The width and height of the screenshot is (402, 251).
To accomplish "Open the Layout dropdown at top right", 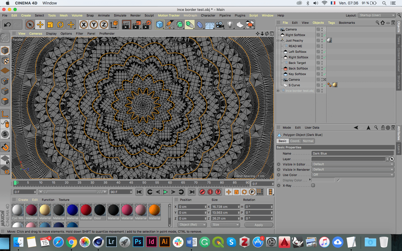I will [377, 15].
